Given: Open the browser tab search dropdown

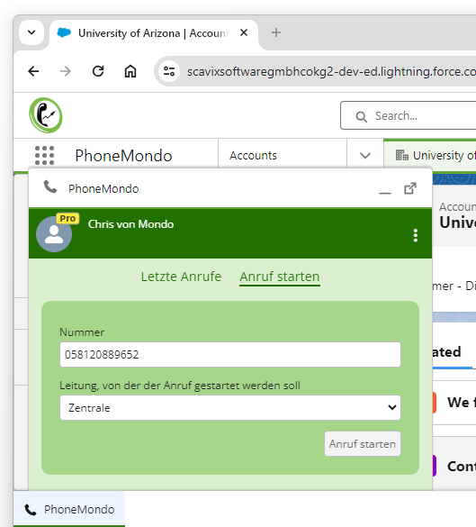Looking at the screenshot, I should point(31,32).
